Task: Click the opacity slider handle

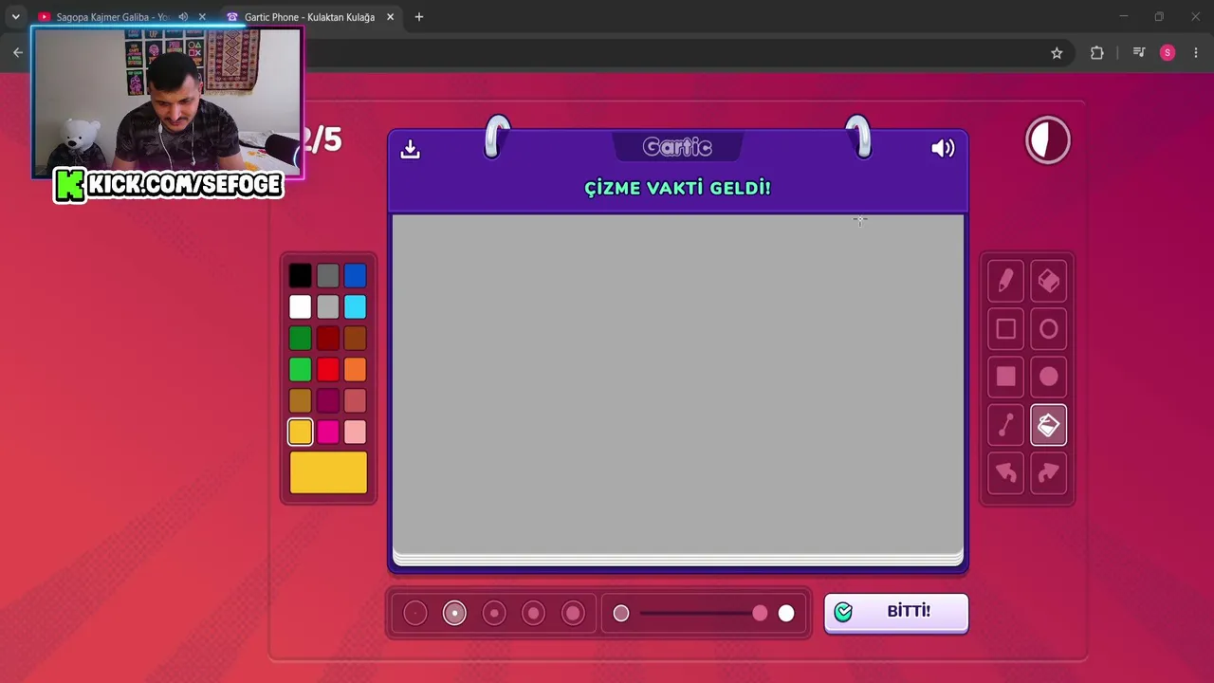Action: point(760,614)
